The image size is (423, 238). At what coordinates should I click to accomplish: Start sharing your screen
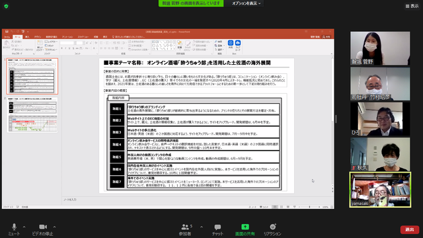[x=245, y=229]
